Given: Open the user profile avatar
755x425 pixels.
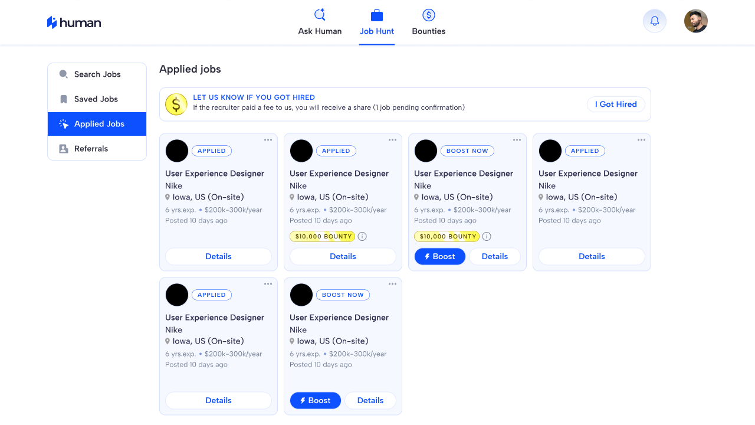Looking at the screenshot, I should pos(696,21).
